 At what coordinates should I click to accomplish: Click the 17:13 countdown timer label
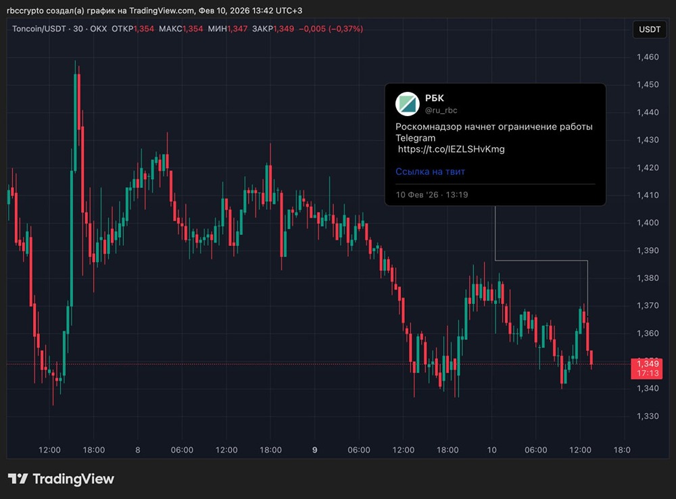647,373
